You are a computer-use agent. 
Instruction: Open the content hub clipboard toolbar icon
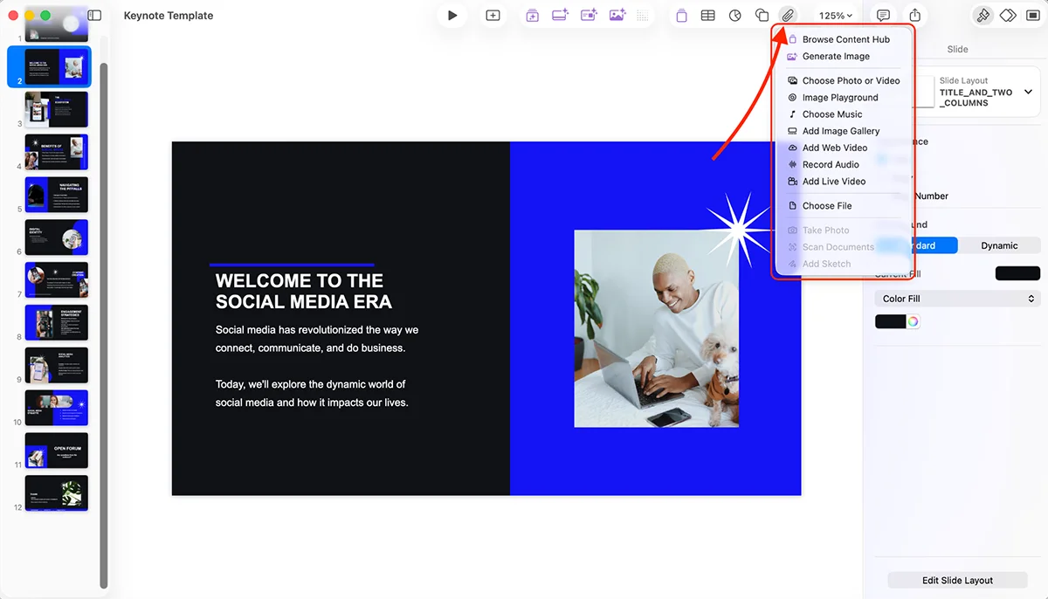click(682, 16)
